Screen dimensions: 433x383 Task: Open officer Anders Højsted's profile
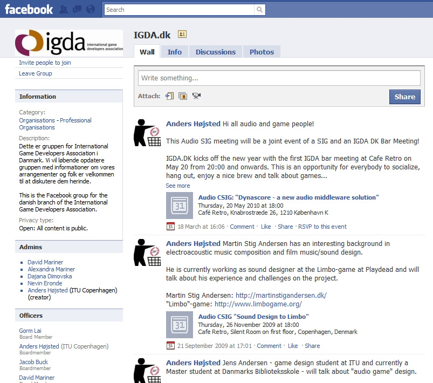tap(39, 346)
